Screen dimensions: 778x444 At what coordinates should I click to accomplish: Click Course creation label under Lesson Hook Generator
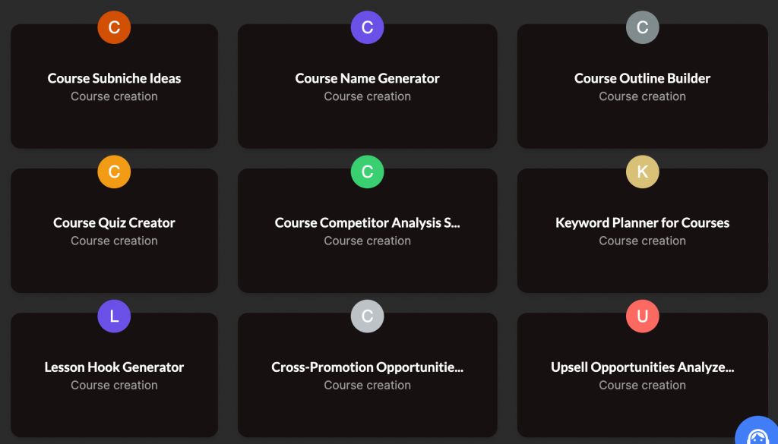point(114,385)
